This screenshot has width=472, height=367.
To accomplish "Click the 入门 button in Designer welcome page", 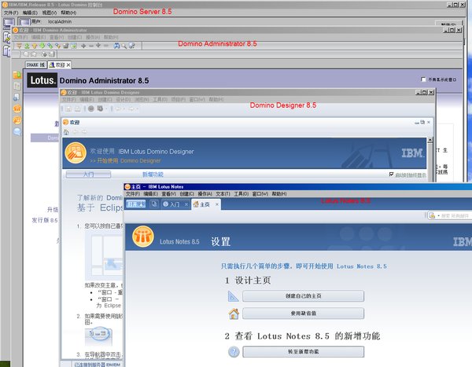I will (x=88, y=174).
